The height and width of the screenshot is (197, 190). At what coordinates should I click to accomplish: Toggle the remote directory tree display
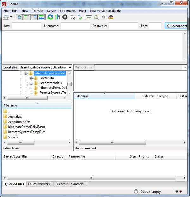tap(34, 17)
